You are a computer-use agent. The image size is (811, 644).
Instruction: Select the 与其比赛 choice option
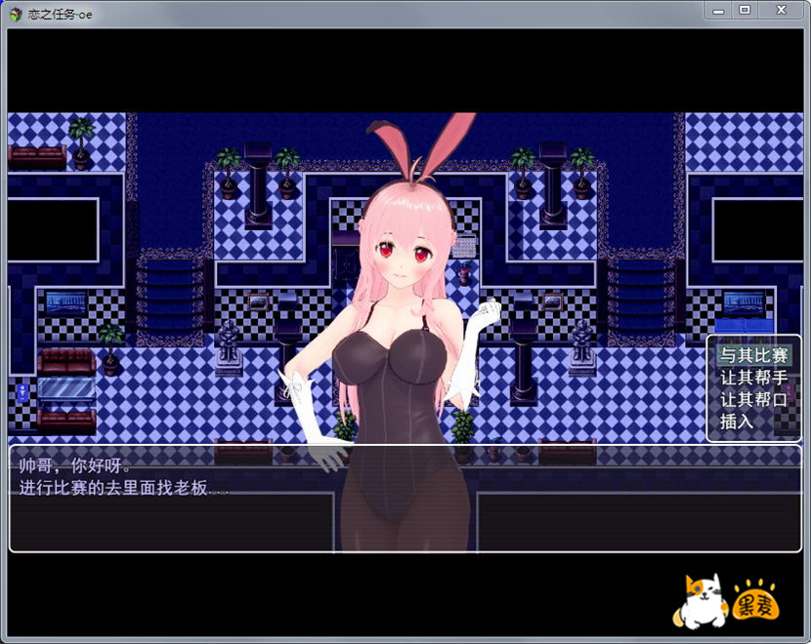(x=753, y=354)
